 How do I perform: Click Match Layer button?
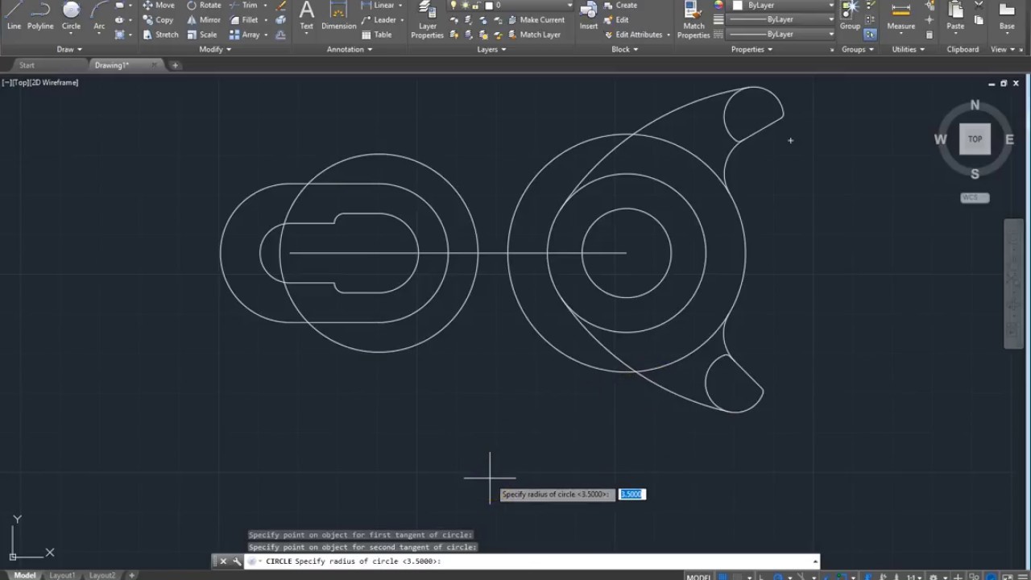[534, 35]
